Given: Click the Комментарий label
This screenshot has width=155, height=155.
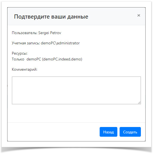Looking at the screenshot, I should pos(25,69).
